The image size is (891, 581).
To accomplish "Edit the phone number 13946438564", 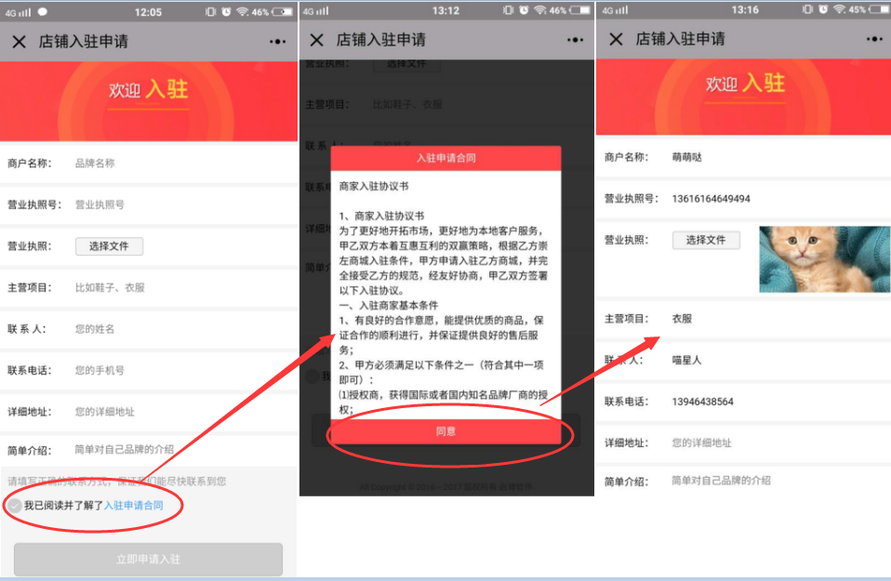I will coord(703,402).
